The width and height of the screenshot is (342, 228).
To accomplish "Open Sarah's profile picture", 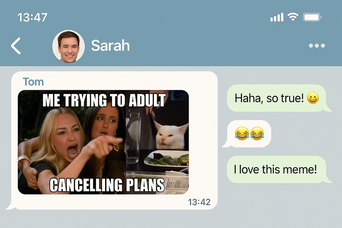I will tap(68, 46).
